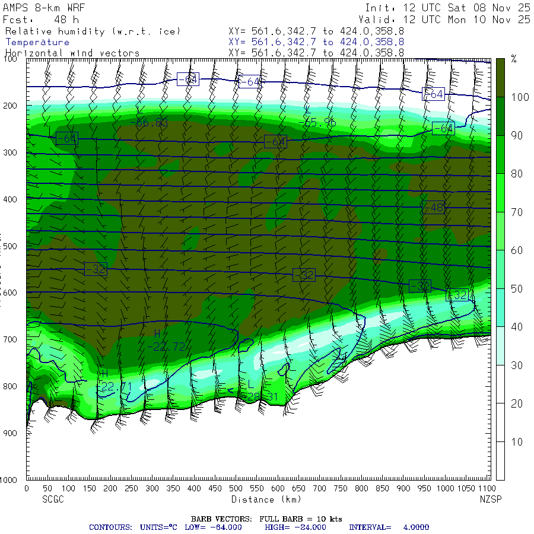This screenshot has height=534, width=534.
Task: Click the '-65.96' low temperature value
Action: [317, 122]
